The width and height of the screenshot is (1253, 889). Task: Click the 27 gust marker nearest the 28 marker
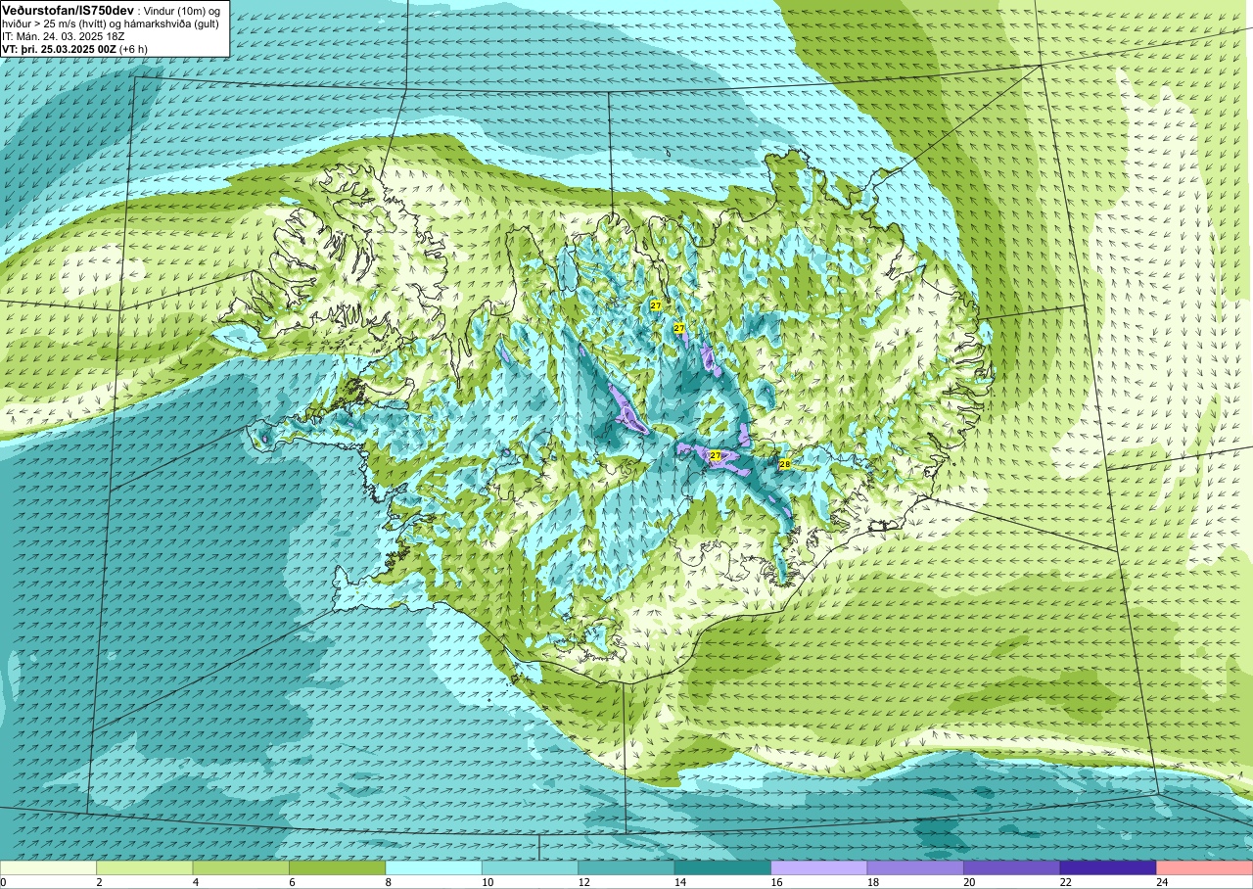(716, 456)
